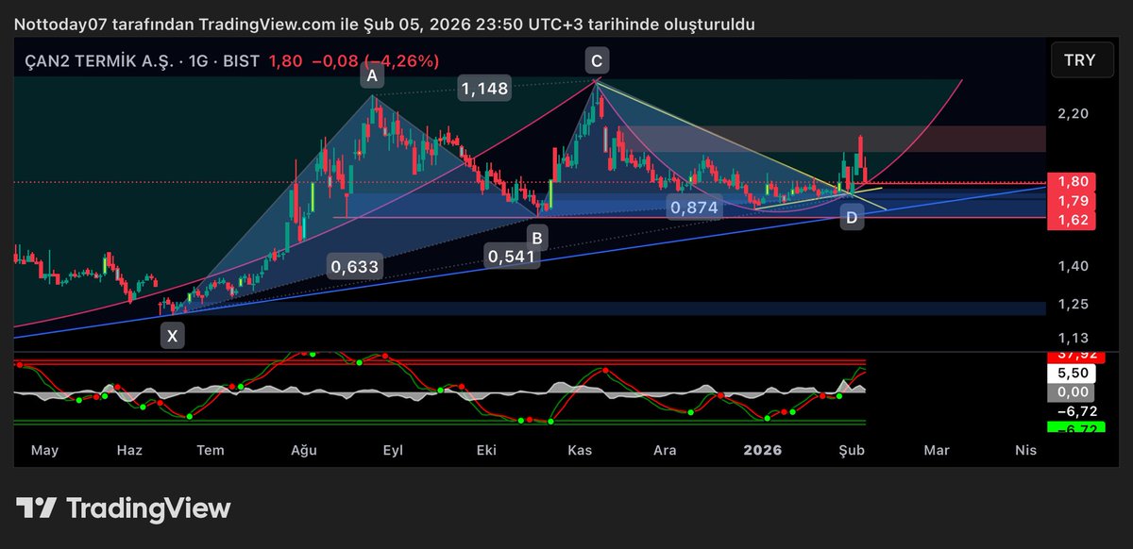Click the harmonic pattern point X label
The width and height of the screenshot is (1133, 549).
coord(171,335)
